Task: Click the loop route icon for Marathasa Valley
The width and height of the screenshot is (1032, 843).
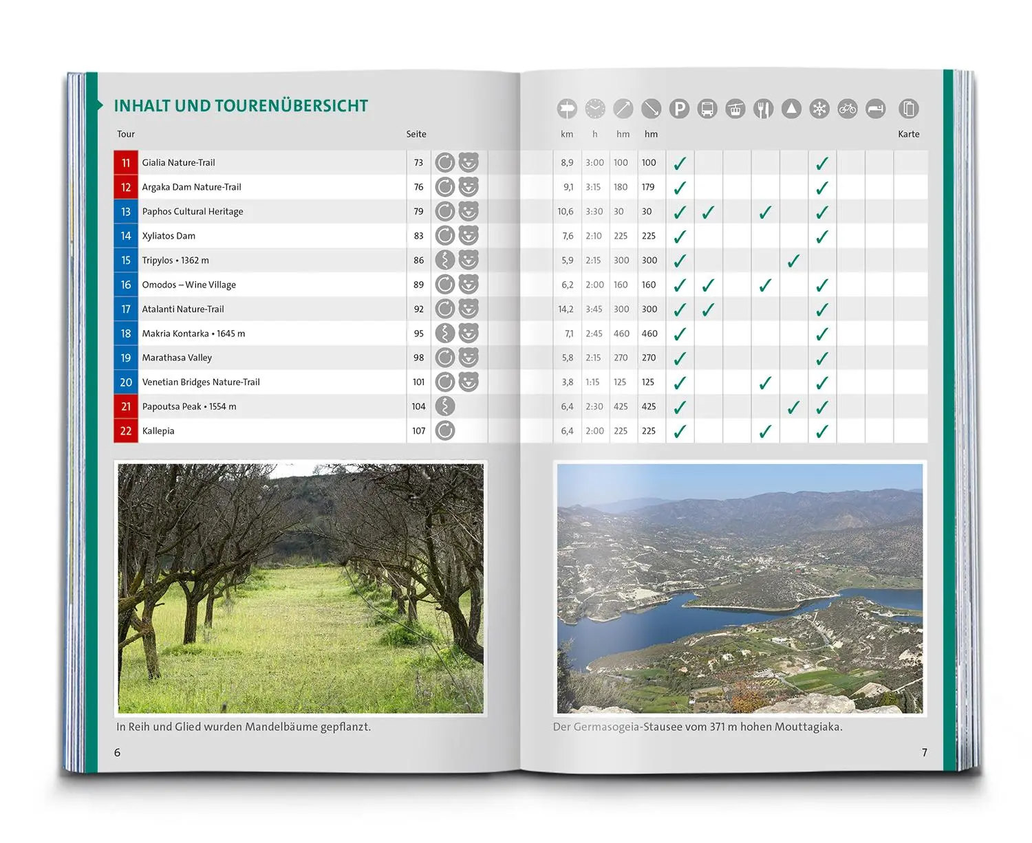Action: tap(445, 358)
